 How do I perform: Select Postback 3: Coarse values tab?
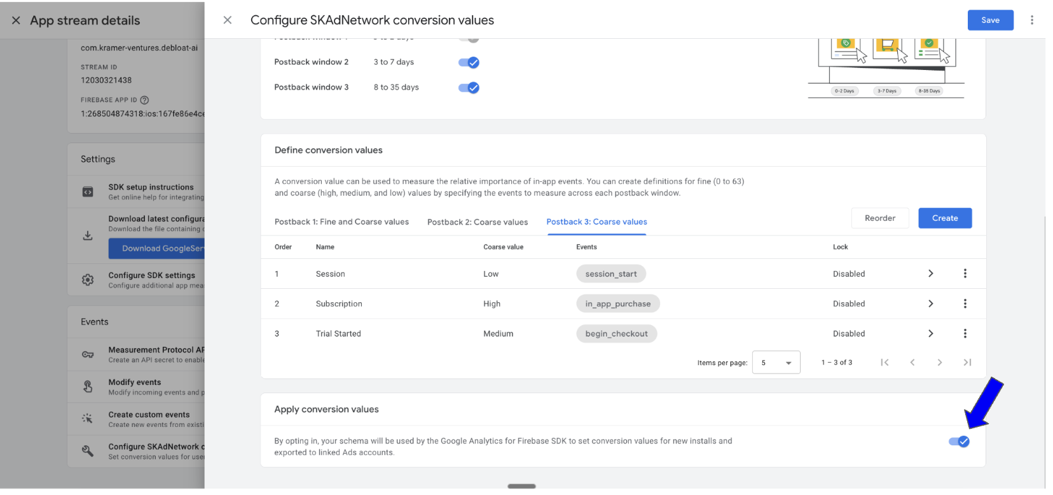click(596, 222)
